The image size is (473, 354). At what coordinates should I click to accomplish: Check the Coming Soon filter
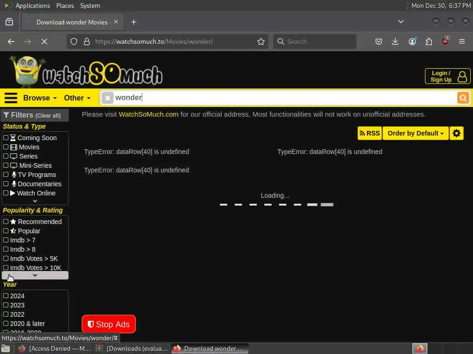pos(6,137)
